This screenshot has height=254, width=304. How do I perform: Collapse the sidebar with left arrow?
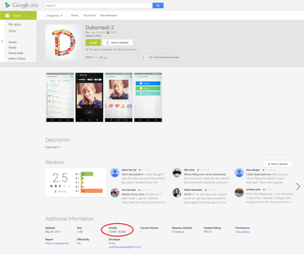pos(2,41)
